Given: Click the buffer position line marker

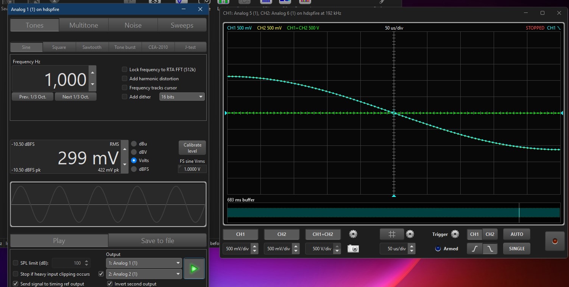Looking at the screenshot, I should click(x=519, y=212).
